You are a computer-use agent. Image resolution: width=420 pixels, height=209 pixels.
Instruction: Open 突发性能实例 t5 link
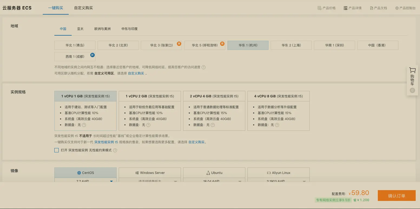106,142
